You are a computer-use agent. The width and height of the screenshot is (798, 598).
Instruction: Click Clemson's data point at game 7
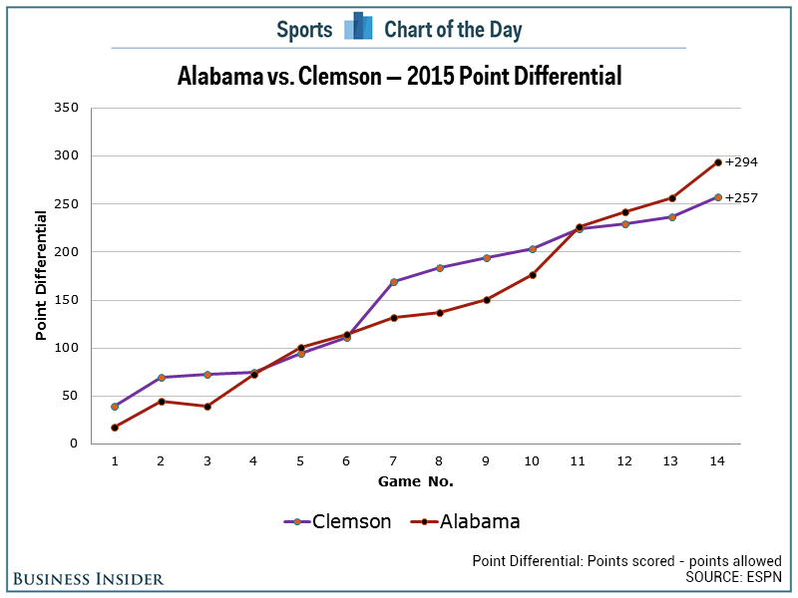tap(394, 282)
